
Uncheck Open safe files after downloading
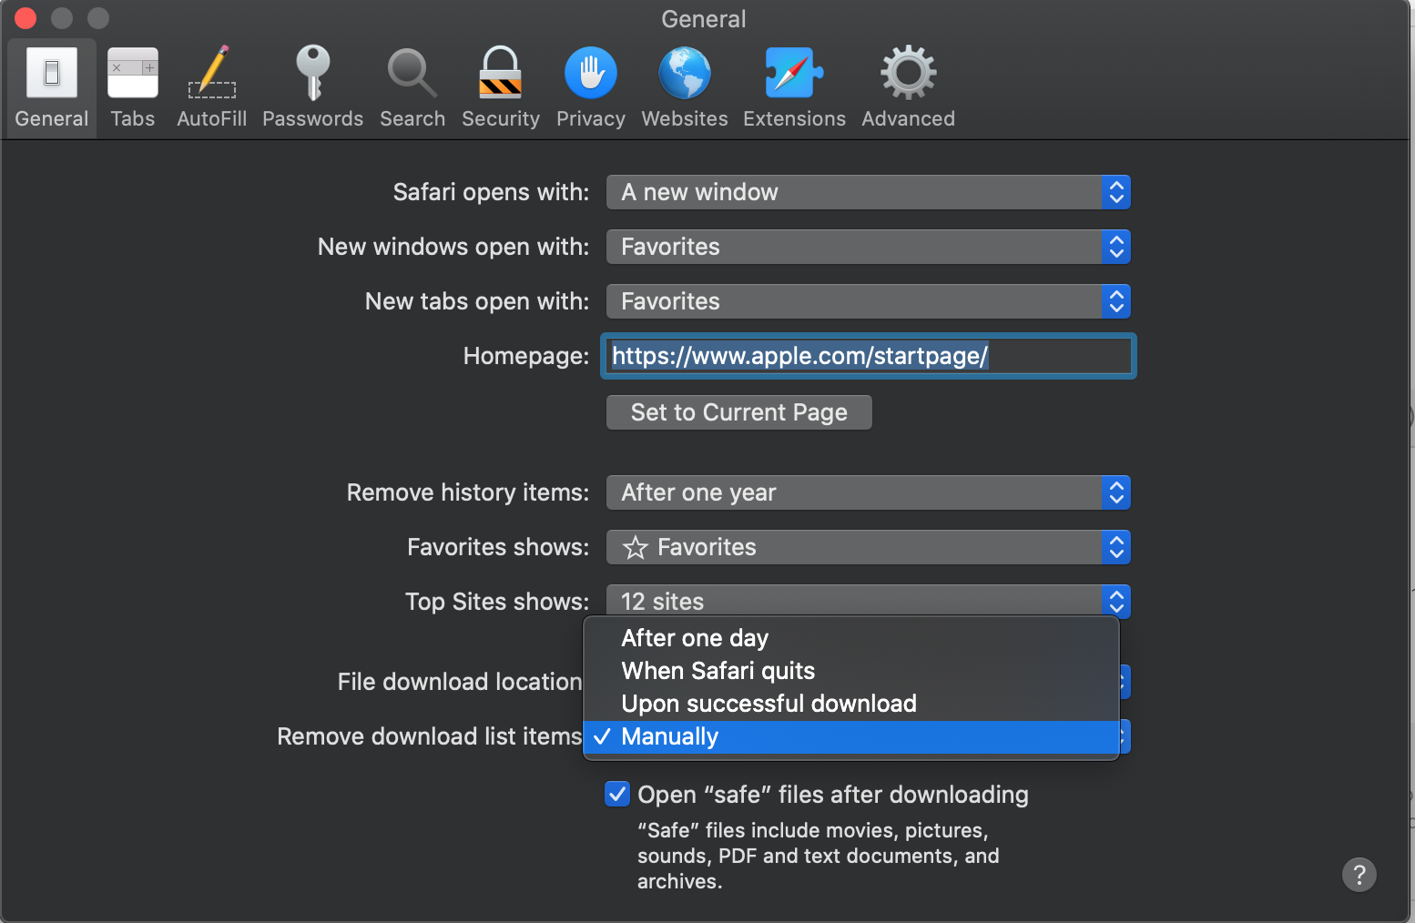click(616, 794)
